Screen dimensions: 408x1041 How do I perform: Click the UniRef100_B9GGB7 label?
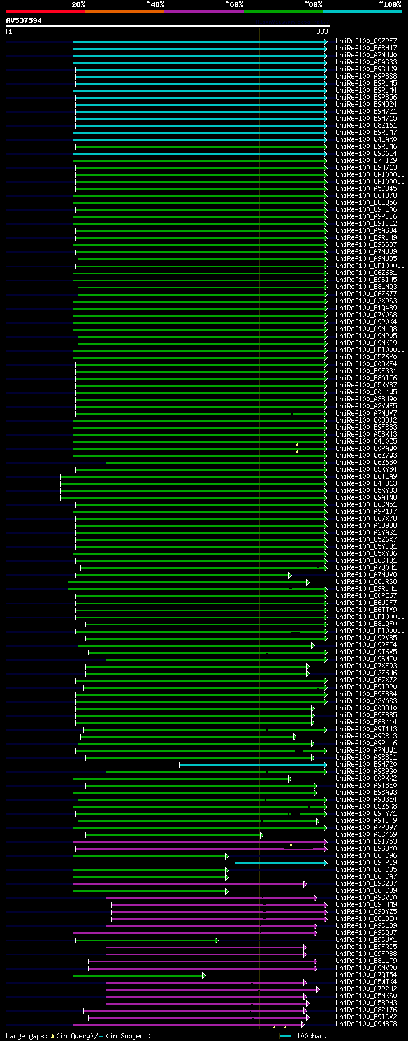click(366, 244)
